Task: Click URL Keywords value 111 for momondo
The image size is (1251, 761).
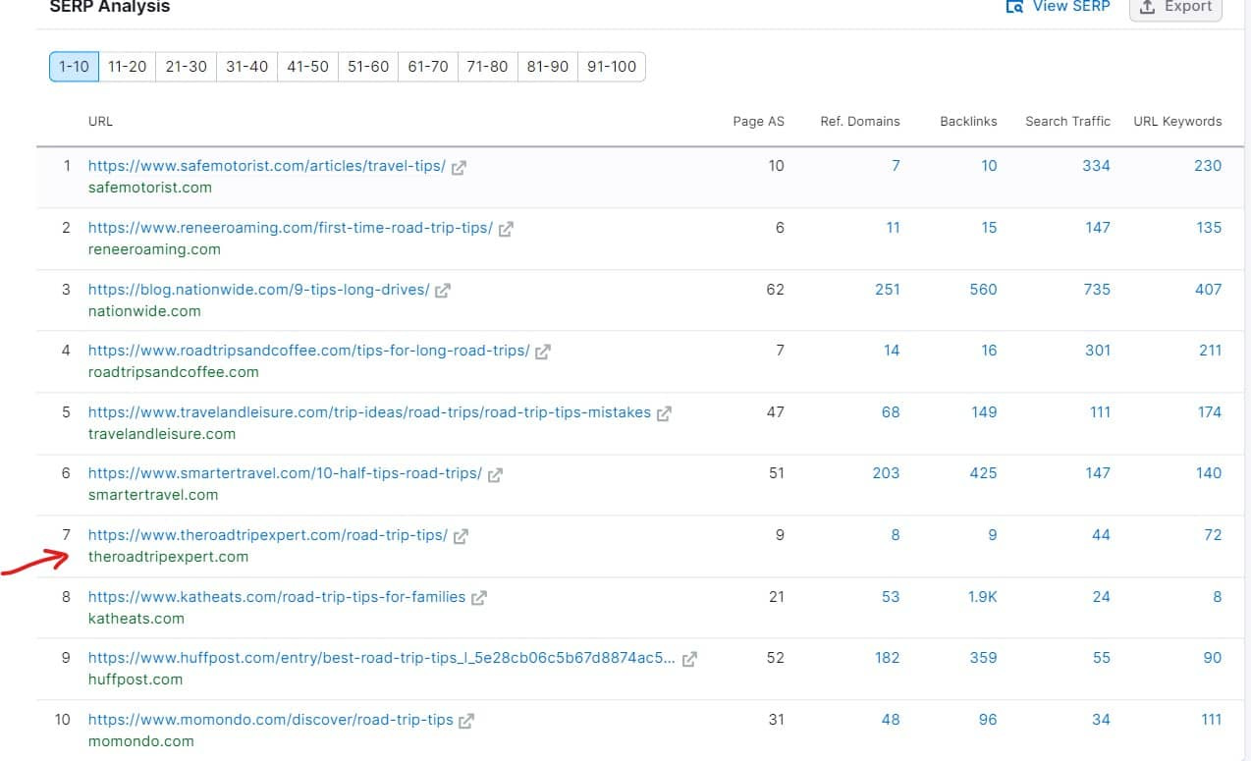Action: (x=1211, y=720)
